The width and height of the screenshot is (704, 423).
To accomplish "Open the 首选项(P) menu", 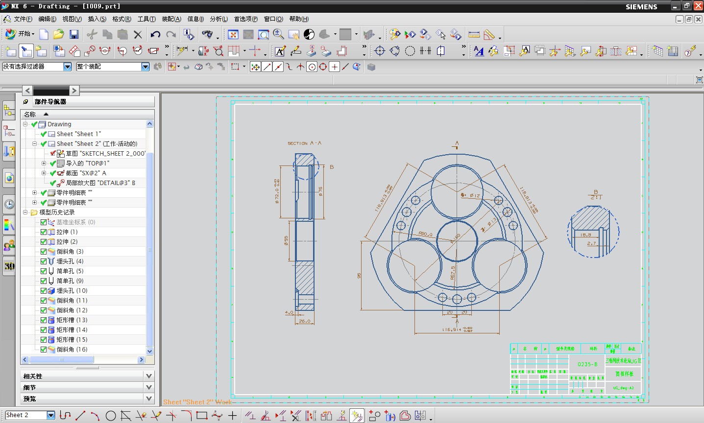I will 245,19.
